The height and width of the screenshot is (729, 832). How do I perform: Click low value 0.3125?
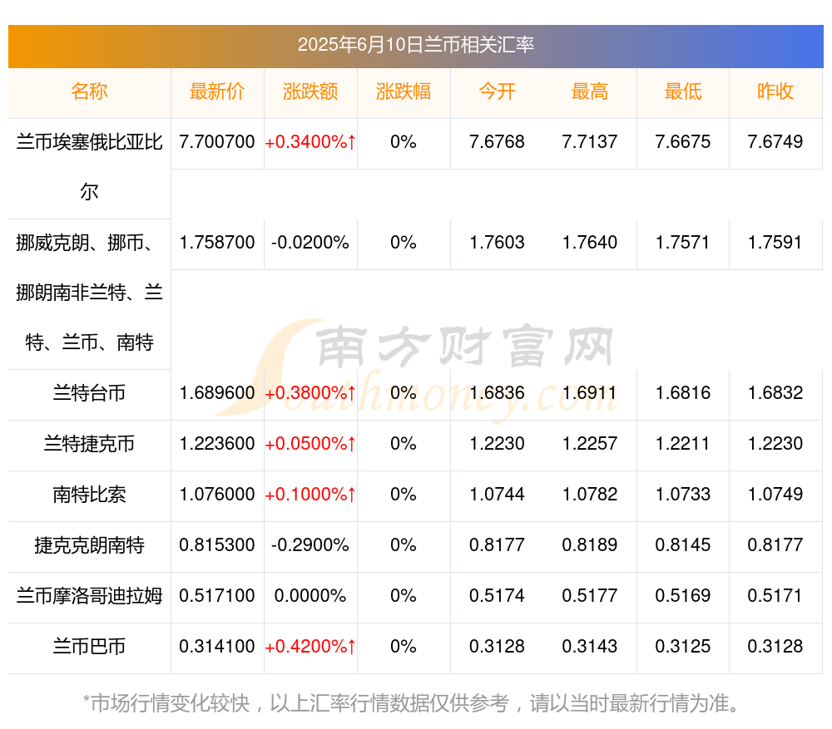683,647
